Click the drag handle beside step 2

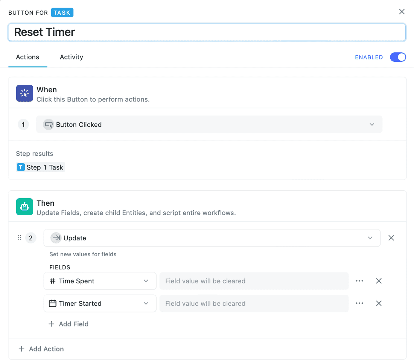[x=20, y=238]
